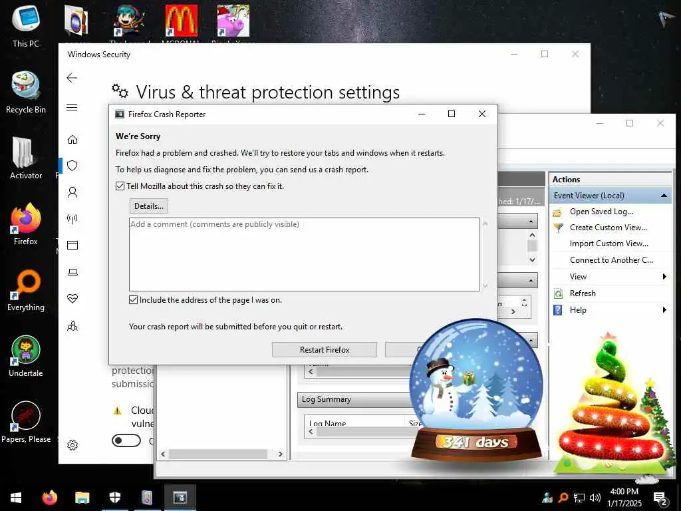Open the network icon in system tray

tap(579, 498)
